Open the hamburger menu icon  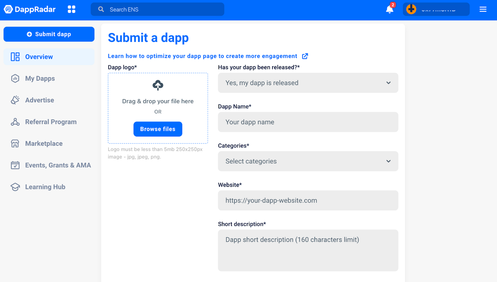point(483,9)
